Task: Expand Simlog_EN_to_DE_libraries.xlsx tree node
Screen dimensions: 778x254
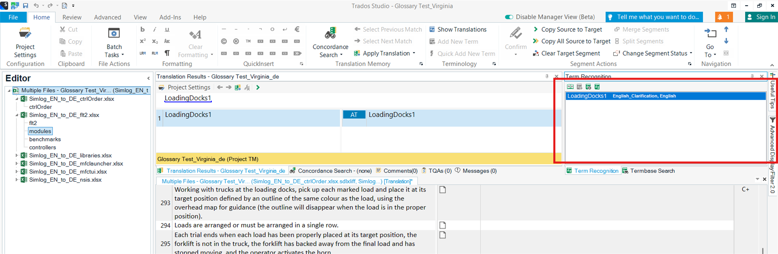Action: tap(17, 155)
